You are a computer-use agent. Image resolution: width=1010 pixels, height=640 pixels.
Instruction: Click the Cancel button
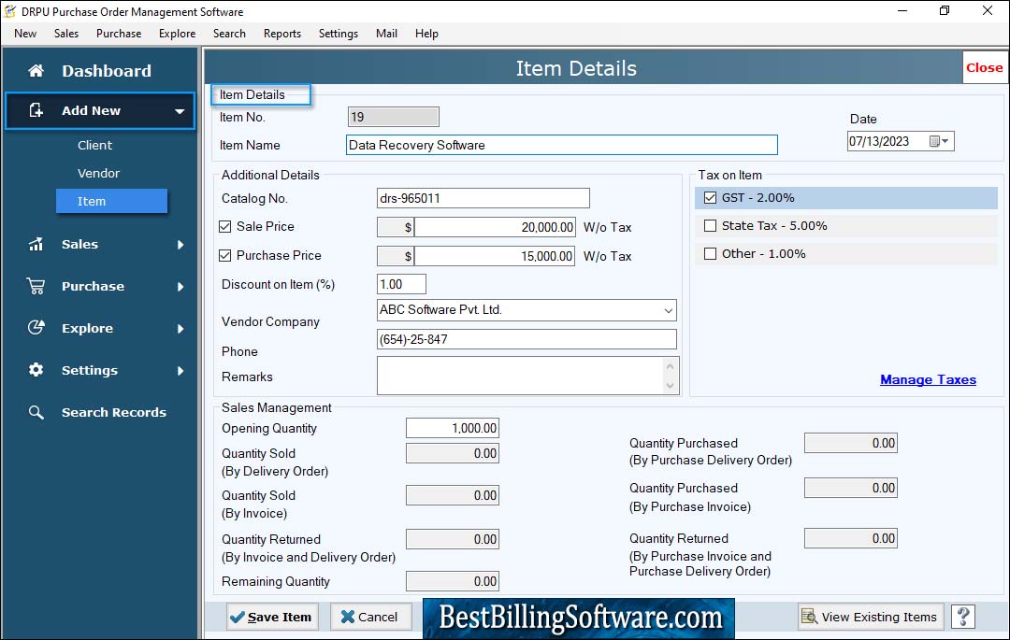tap(371, 617)
